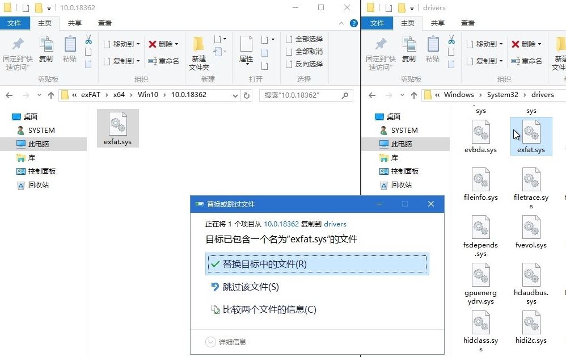566x357 pixels.
Task: Click the search box in left window
Action: pos(305,95)
